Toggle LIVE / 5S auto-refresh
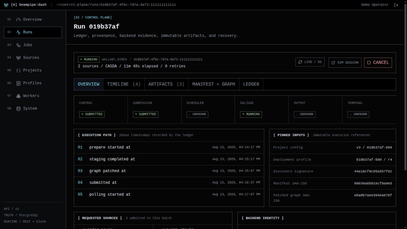The image size is (407, 229). click(x=310, y=62)
